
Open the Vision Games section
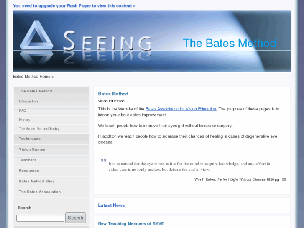[51, 150]
